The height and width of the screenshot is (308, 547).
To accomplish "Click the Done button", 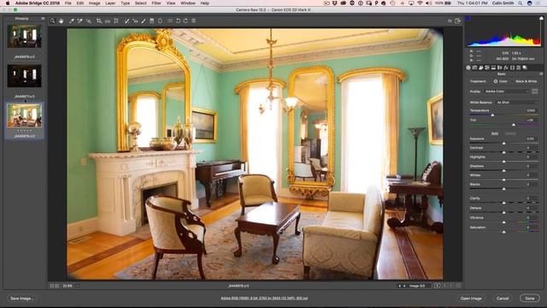I will point(530,299).
